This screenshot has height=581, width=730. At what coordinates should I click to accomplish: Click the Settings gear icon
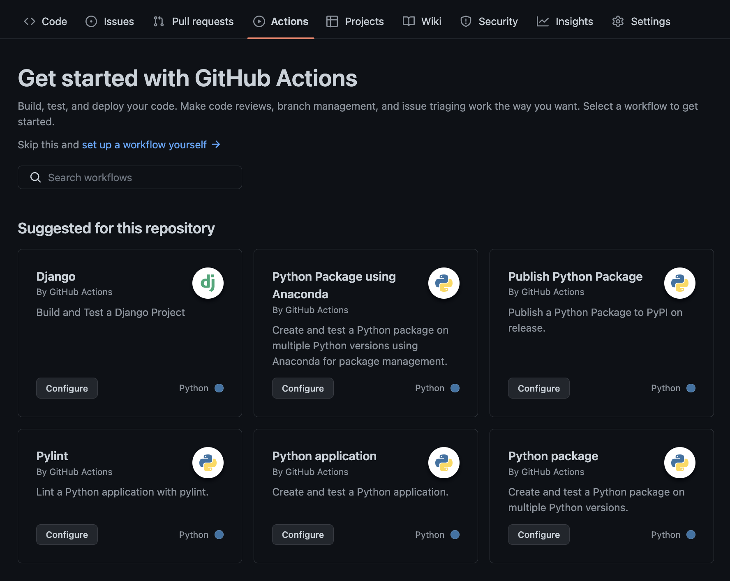618,21
